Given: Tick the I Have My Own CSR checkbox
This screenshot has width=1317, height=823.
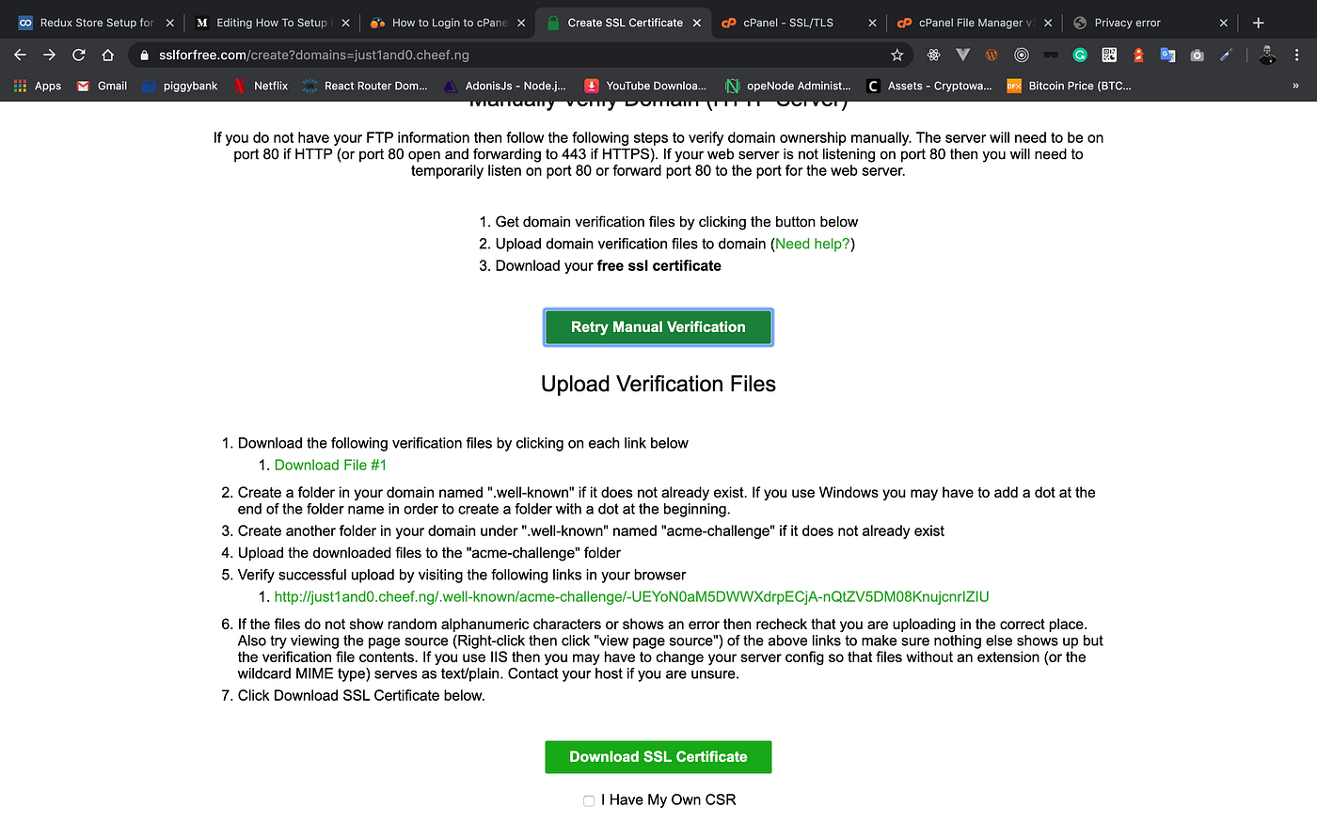Looking at the screenshot, I should click(x=589, y=800).
